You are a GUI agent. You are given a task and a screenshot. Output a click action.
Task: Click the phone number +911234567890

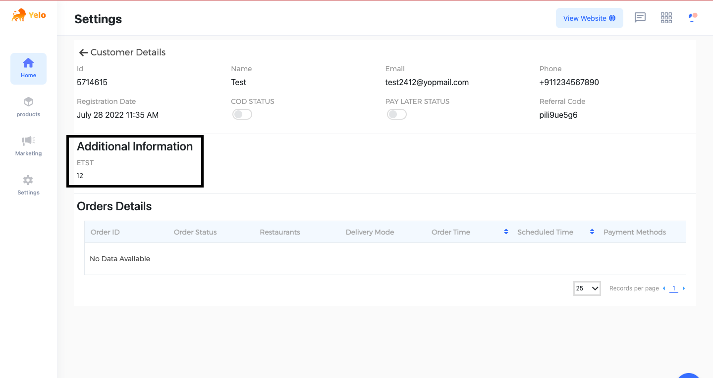click(569, 82)
